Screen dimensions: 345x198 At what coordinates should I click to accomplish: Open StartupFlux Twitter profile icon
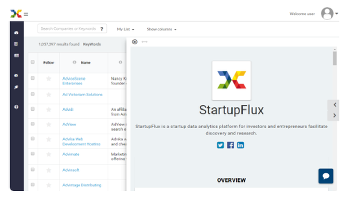pos(220,145)
